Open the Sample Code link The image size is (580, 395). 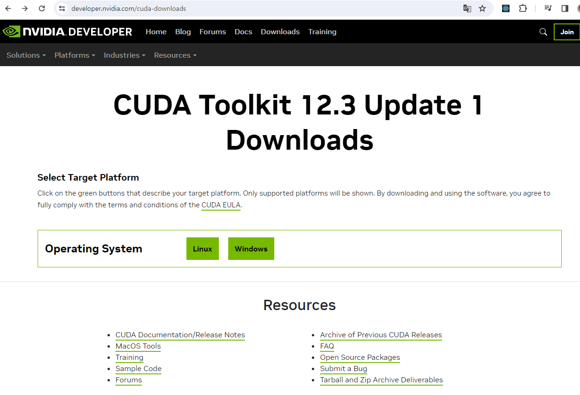pos(139,369)
